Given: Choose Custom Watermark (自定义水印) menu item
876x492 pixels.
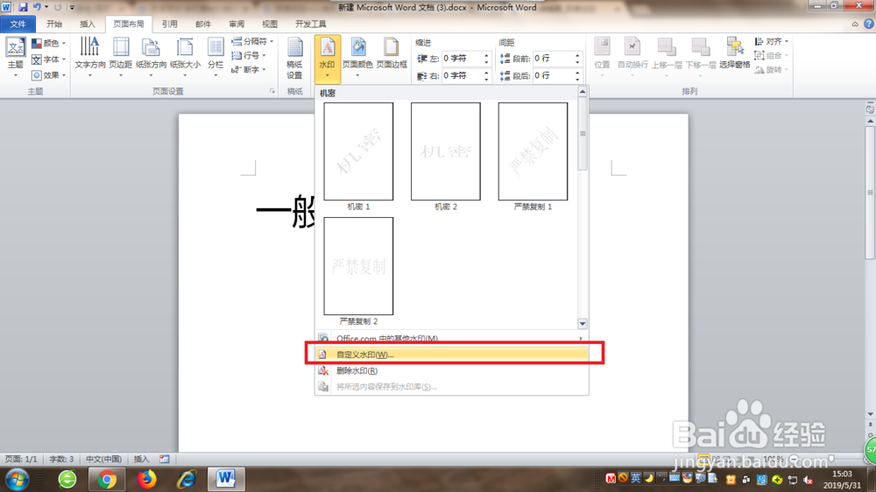Looking at the screenshot, I should point(451,355).
